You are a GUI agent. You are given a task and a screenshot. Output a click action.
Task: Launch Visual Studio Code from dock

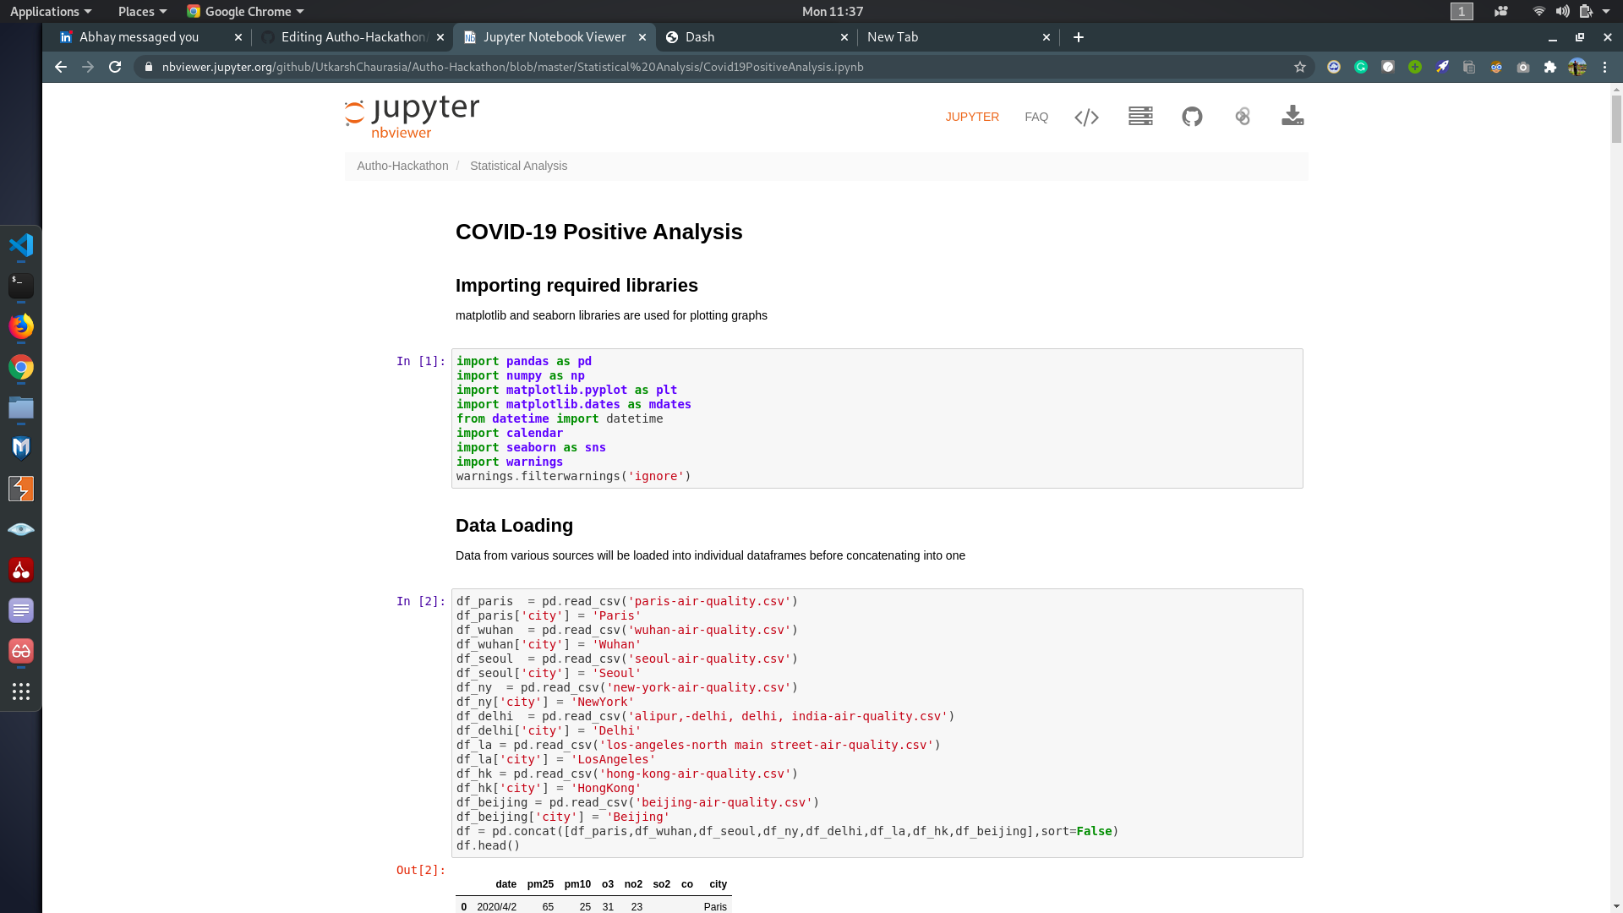click(x=21, y=246)
